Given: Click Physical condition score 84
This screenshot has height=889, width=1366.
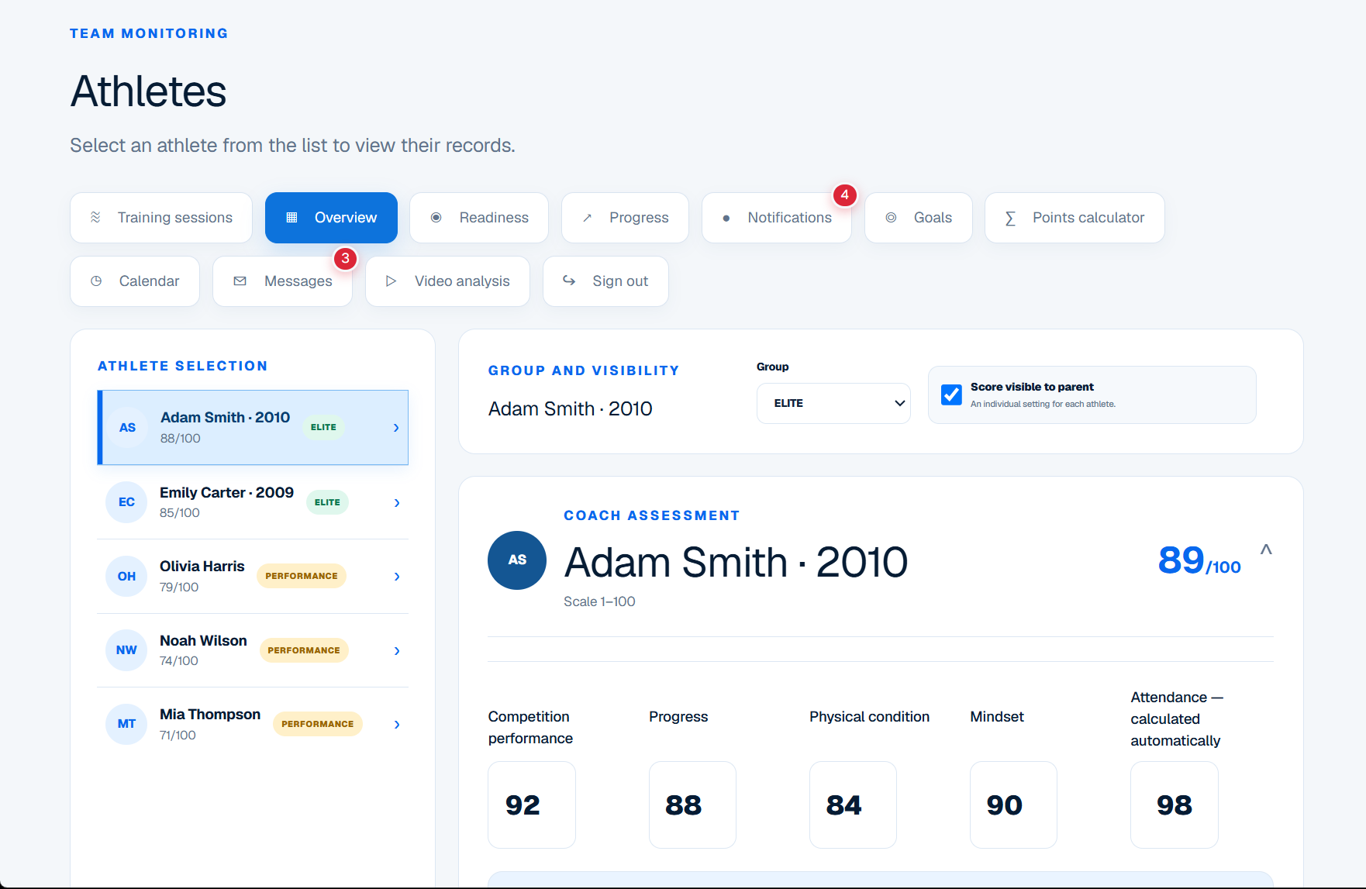Looking at the screenshot, I should point(853,805).
